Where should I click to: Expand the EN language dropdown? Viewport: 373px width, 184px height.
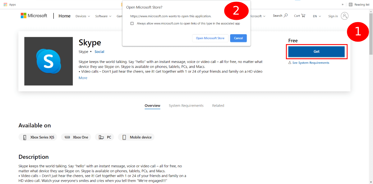tap(317, 16)
